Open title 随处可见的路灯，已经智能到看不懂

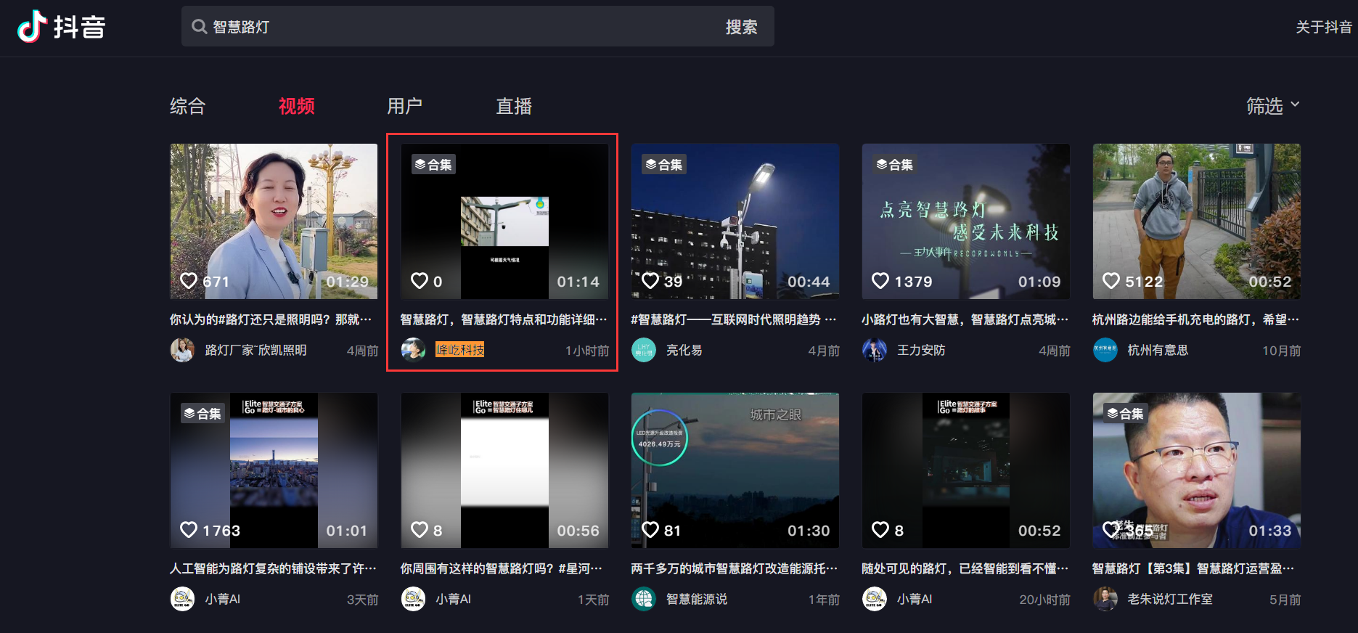click(965, 568)
